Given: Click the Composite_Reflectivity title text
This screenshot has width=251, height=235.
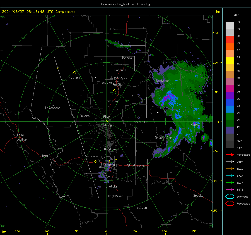Looking at the screenshot, I should pos(126,4).
